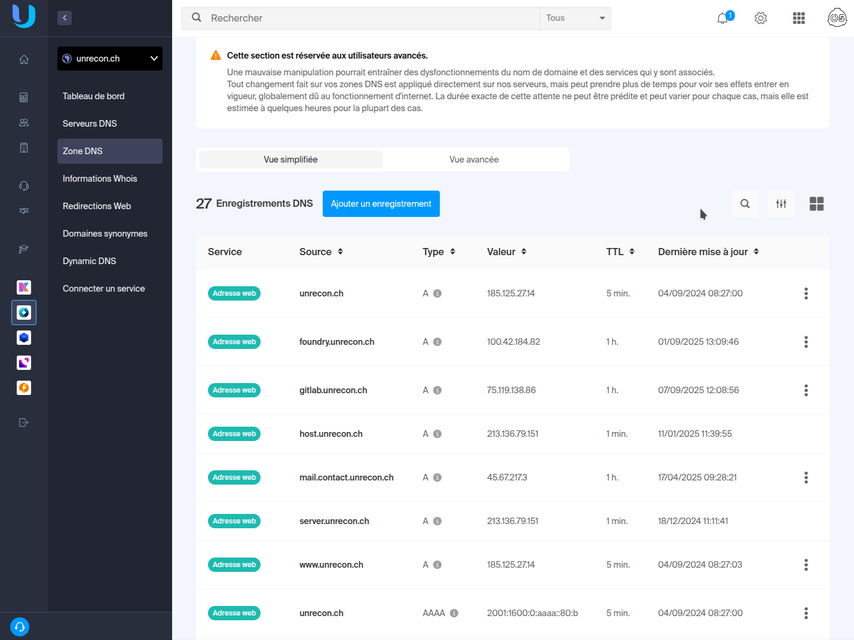
Task: Select source host.unrecon.ch
Action: pyautogui.click(x=331, y=434)
